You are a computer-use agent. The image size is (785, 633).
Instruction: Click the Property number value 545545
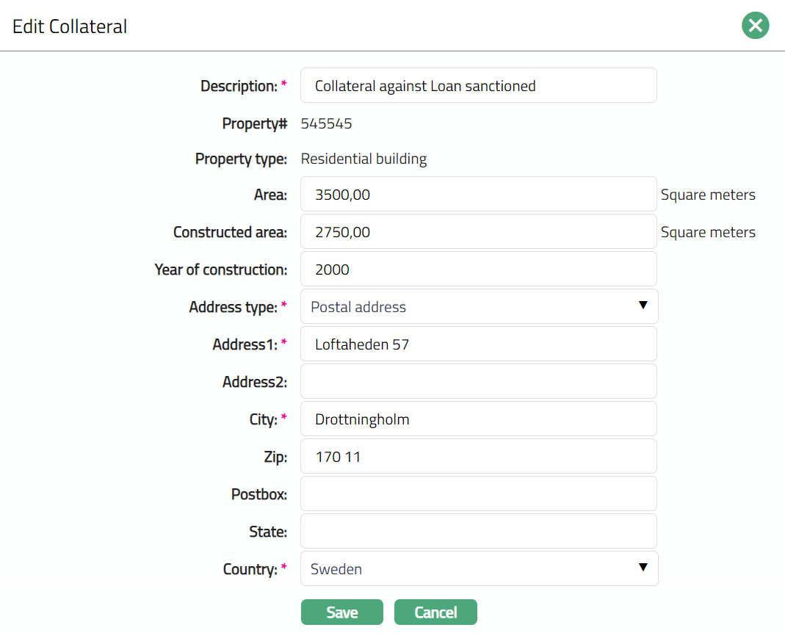pos(326,124)
